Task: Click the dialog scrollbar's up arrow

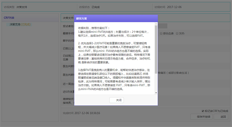Action: [x=156, y=24]
